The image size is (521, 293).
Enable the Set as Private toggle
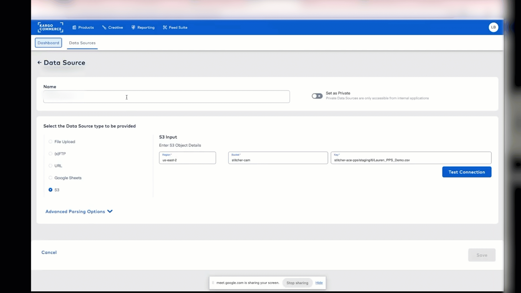coord(317,96)
